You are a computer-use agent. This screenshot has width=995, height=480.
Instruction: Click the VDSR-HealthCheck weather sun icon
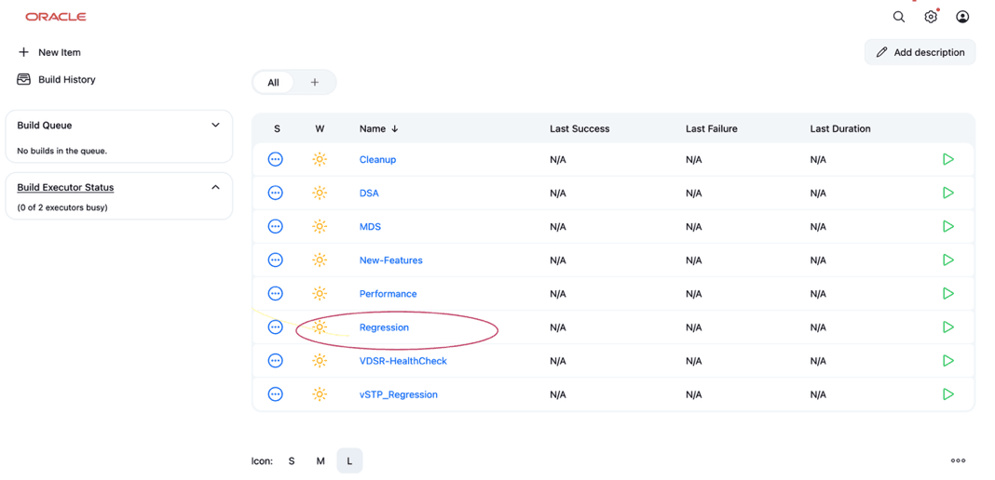tap(320, 361)
